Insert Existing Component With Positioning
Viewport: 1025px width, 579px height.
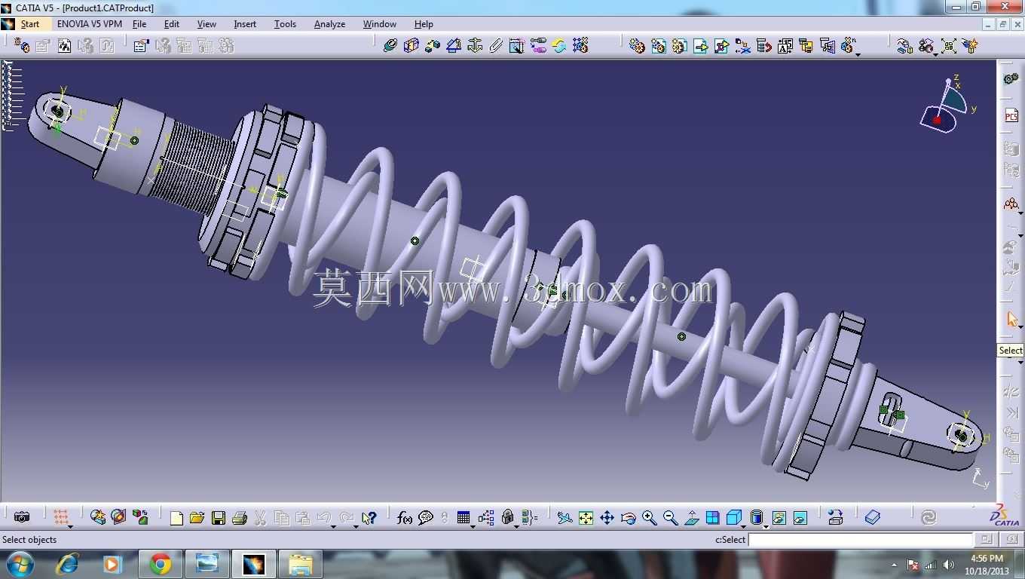[x=721, y=46]
